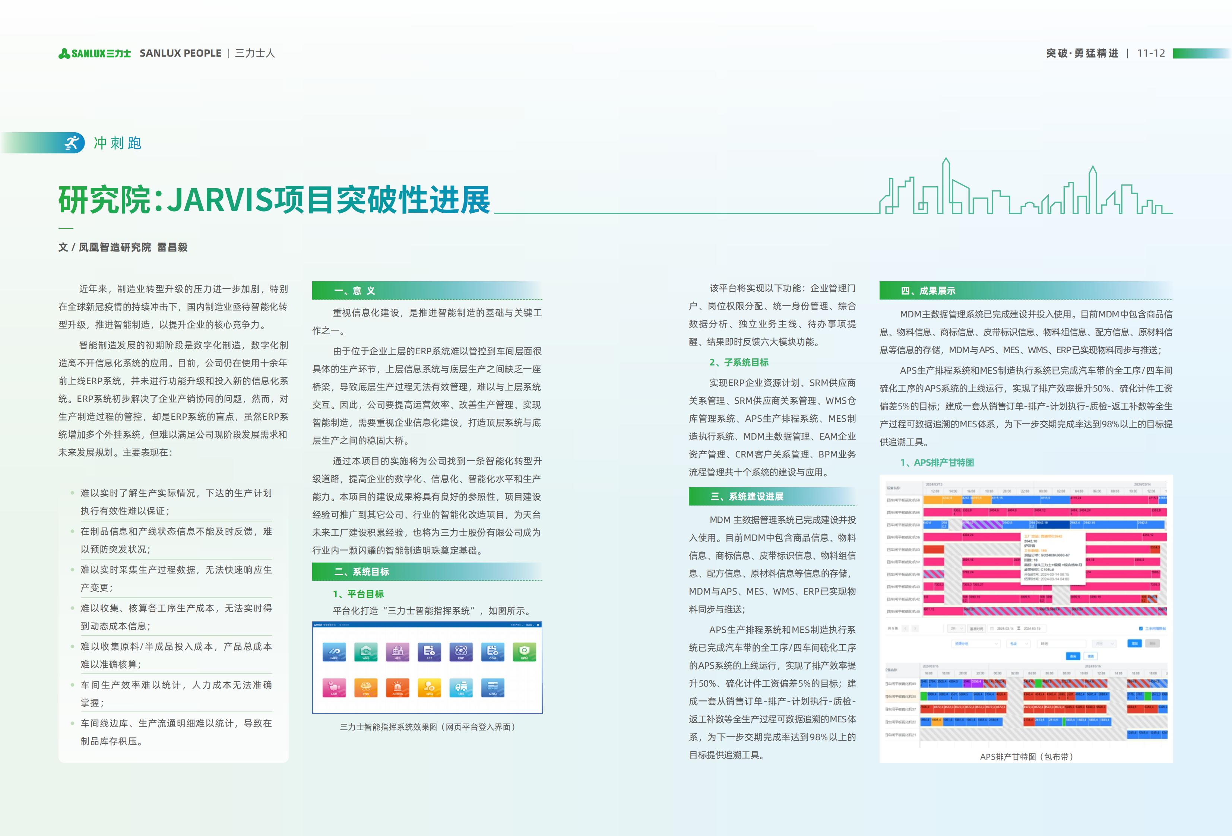Open the ANDON alarm module tile
The image size is (1232, 836).
tap(398, 688)
